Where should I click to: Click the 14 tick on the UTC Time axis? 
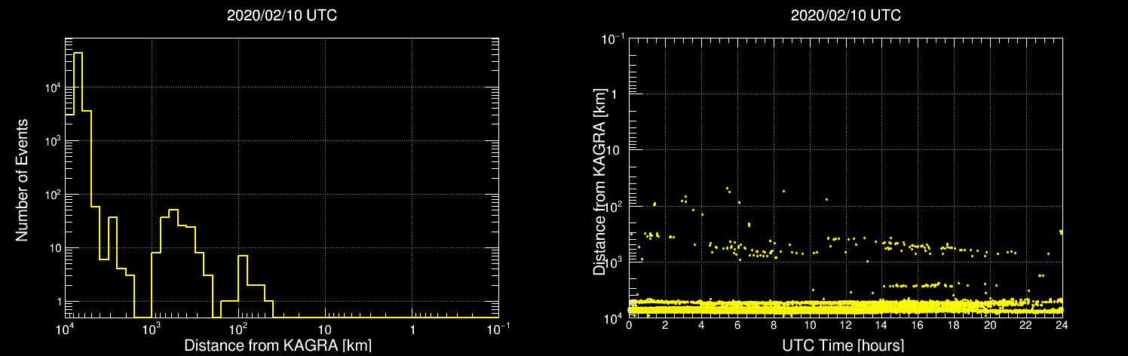point(881,325)
